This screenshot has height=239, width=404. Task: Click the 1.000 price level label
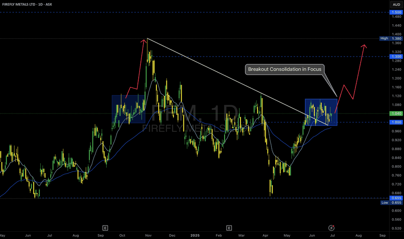pos(396,122)
